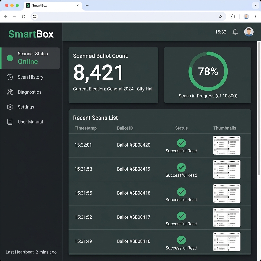Open Scan History menu item
The height and width of the screenshot is (261, 261).
click(x=31, y=77)
